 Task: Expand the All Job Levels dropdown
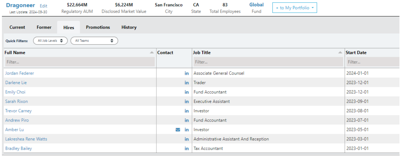pyautogui.click(x=50, y=41)
